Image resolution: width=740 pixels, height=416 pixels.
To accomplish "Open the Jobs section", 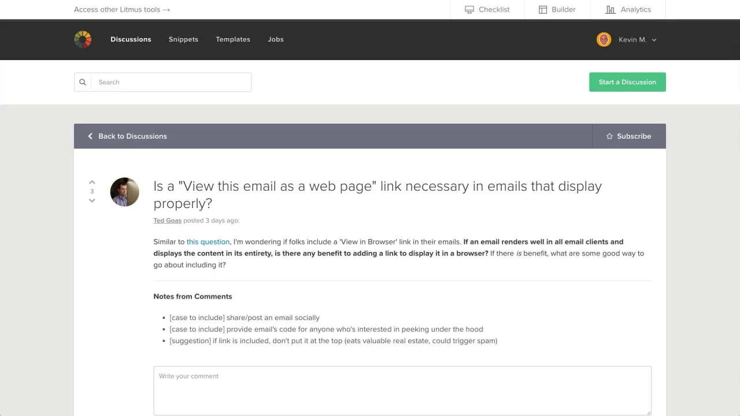I will (276, 39).
